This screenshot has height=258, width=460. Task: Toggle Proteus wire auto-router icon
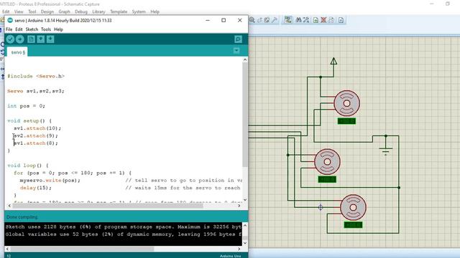tap(288, 20)
